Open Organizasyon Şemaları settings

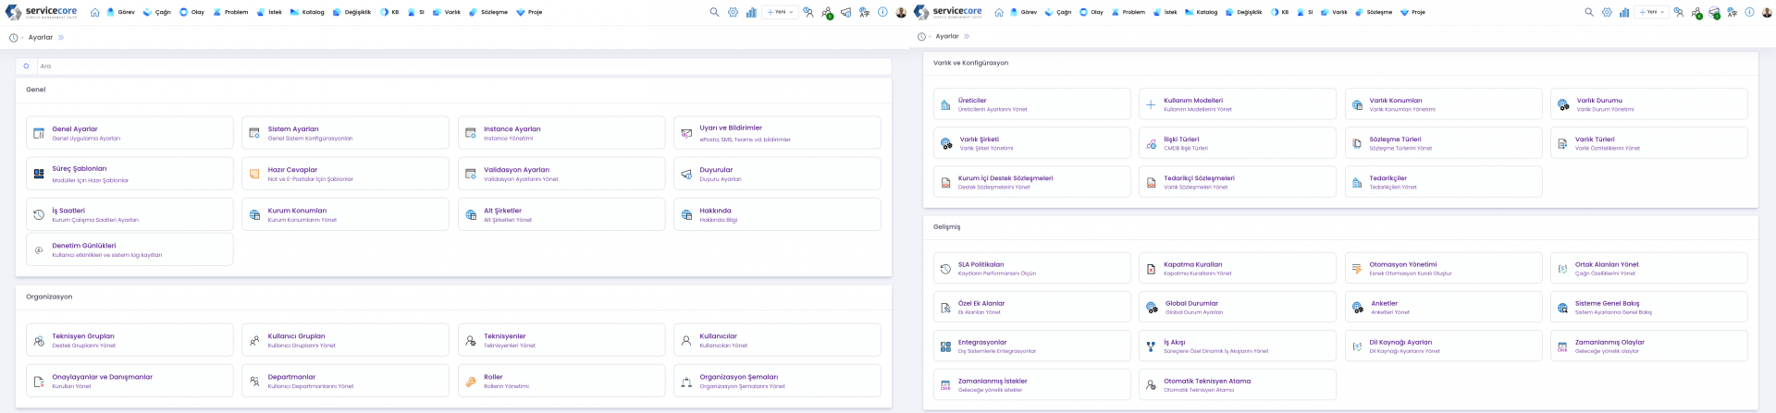(x=776, y=381)
